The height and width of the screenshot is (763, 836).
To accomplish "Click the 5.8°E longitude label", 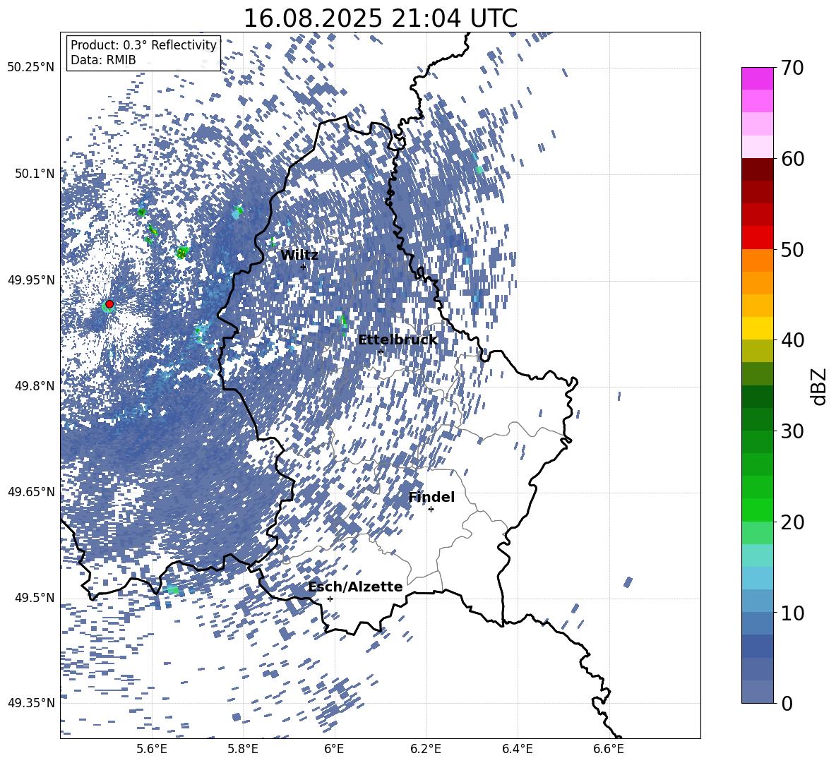I will tap(243, 749).
